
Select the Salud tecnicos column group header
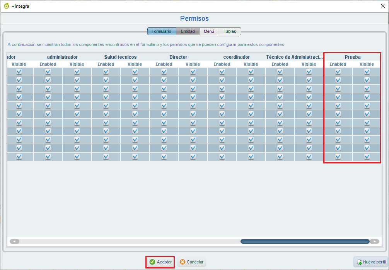(120, 57)
